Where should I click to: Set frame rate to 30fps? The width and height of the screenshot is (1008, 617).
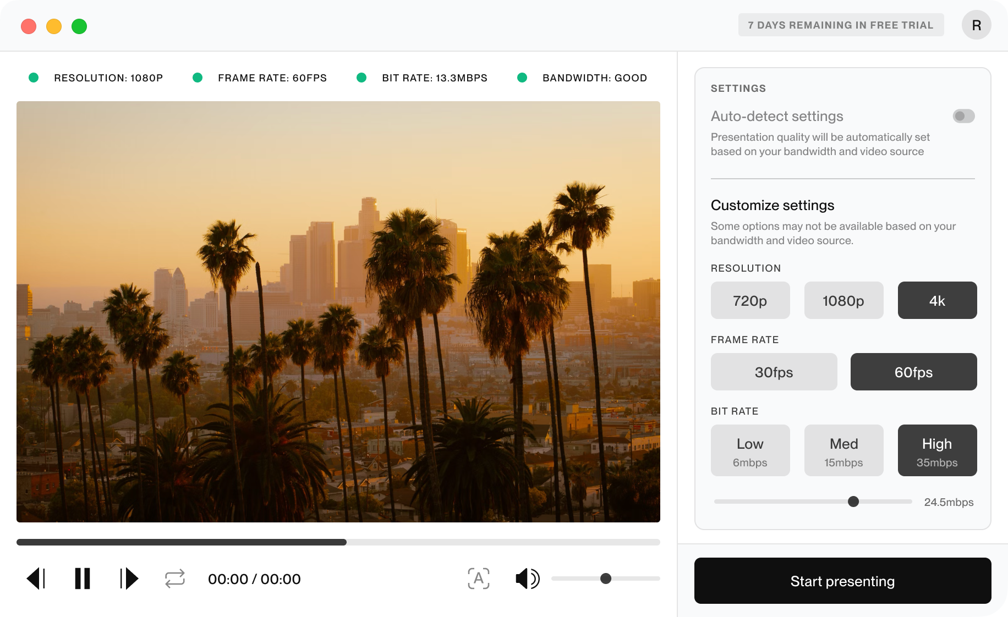(774, 372)
